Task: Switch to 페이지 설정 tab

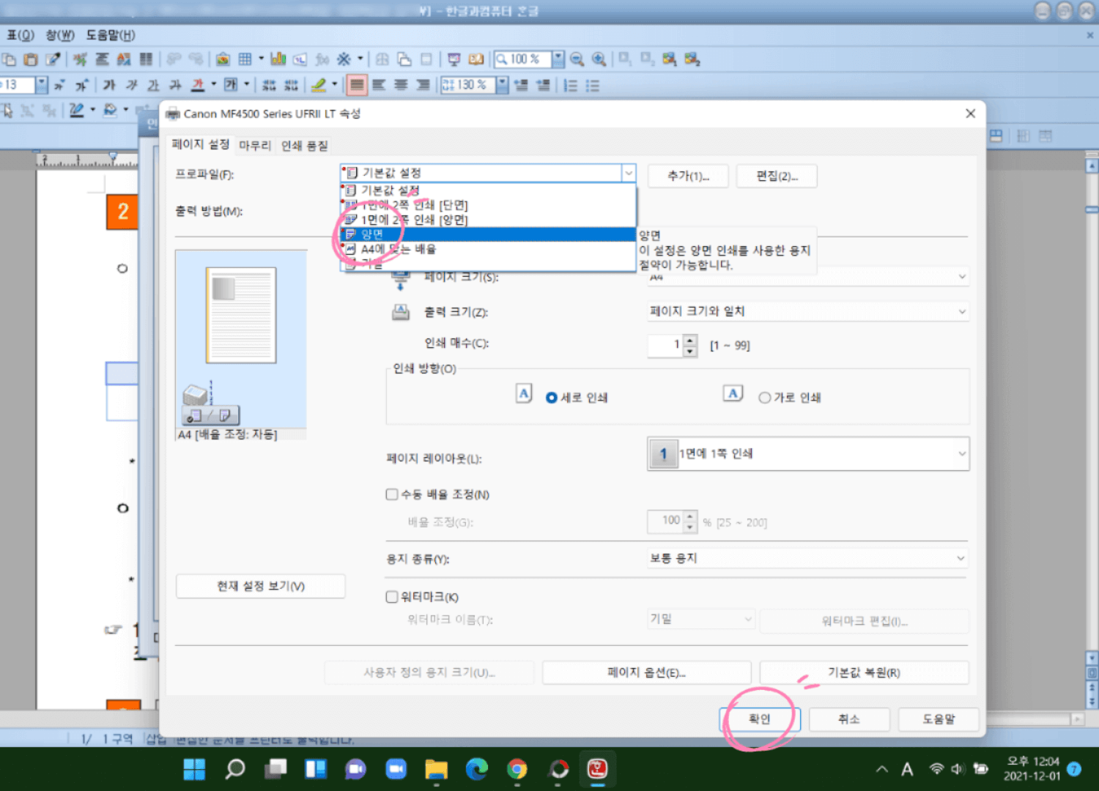Action: tap(201, 144)
